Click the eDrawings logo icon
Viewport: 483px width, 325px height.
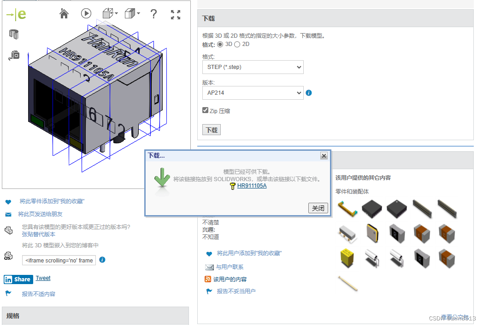(x=16, y=14)
